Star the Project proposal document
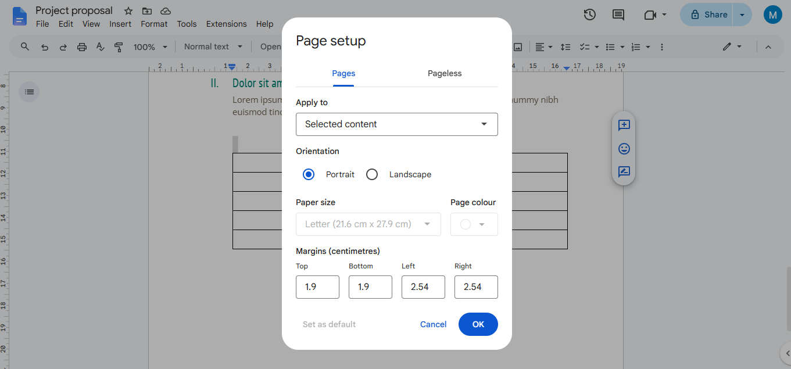Screen dimensions: 791x369 tap(128, 11)
